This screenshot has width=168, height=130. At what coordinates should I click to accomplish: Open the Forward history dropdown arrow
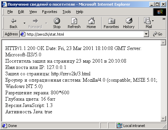[x=46, y=23]
